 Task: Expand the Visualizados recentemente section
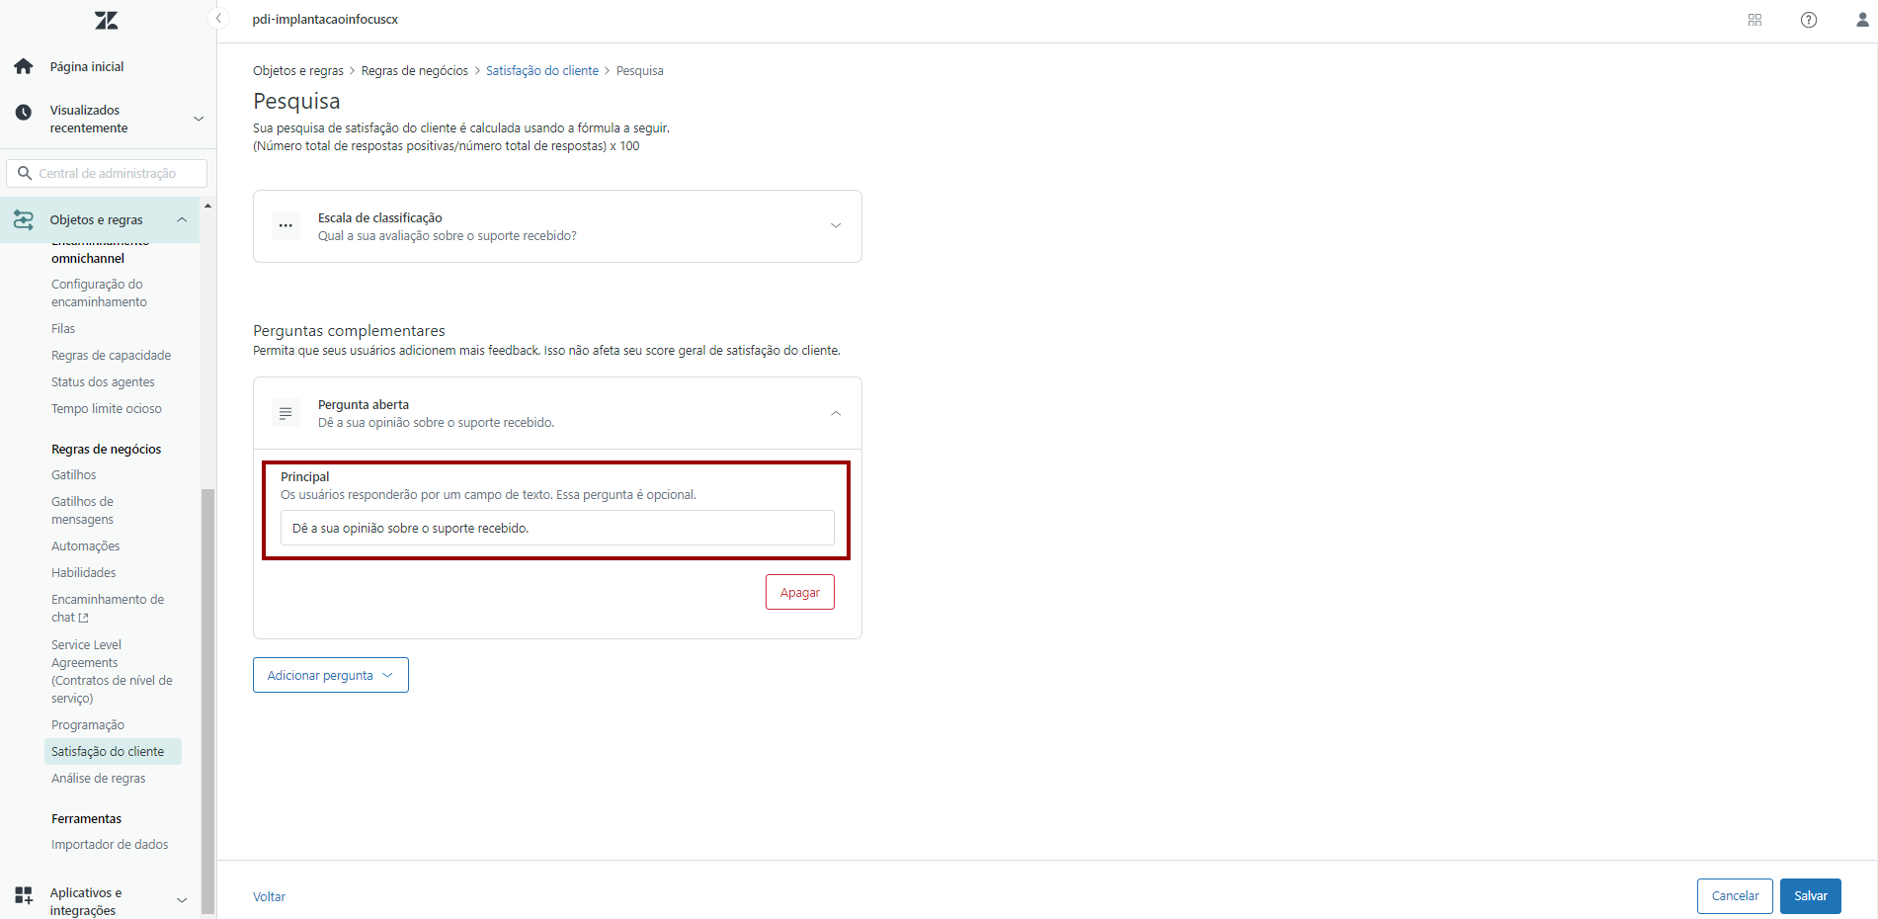pos(199,119)
